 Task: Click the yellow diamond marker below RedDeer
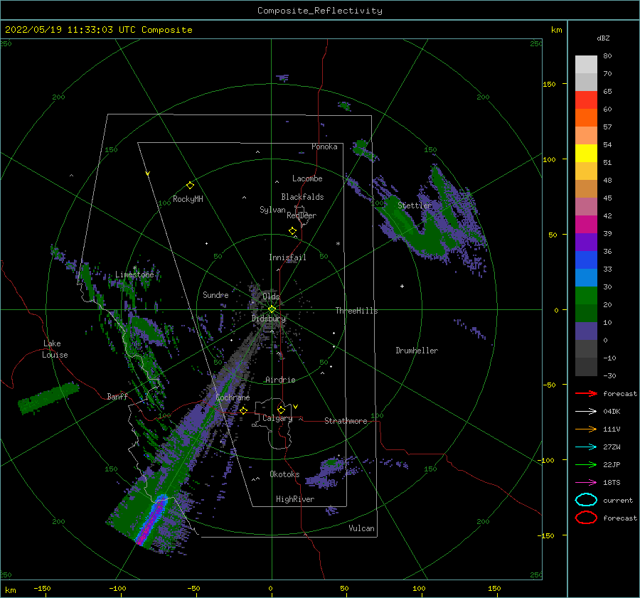(293, 231)
